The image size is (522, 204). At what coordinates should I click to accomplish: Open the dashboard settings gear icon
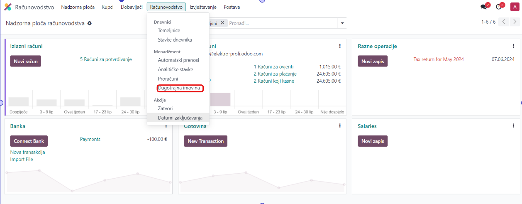(x=90, y=23)
